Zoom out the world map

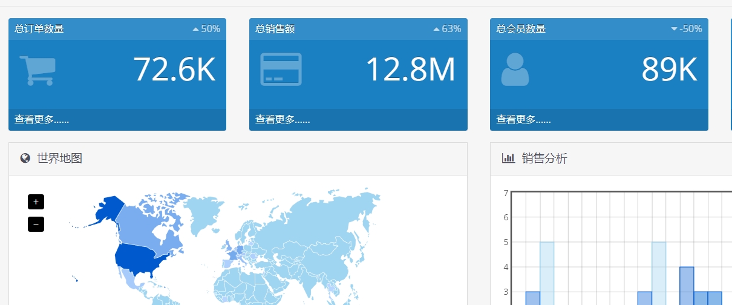36,224
